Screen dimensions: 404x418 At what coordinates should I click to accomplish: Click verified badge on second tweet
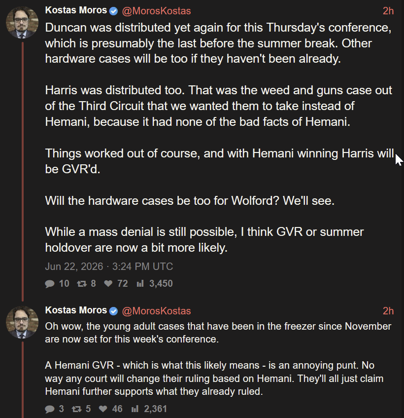(114, 311)
